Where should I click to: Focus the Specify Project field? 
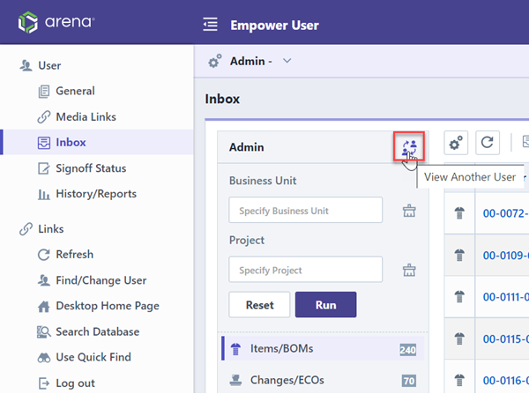pos(306,270)
